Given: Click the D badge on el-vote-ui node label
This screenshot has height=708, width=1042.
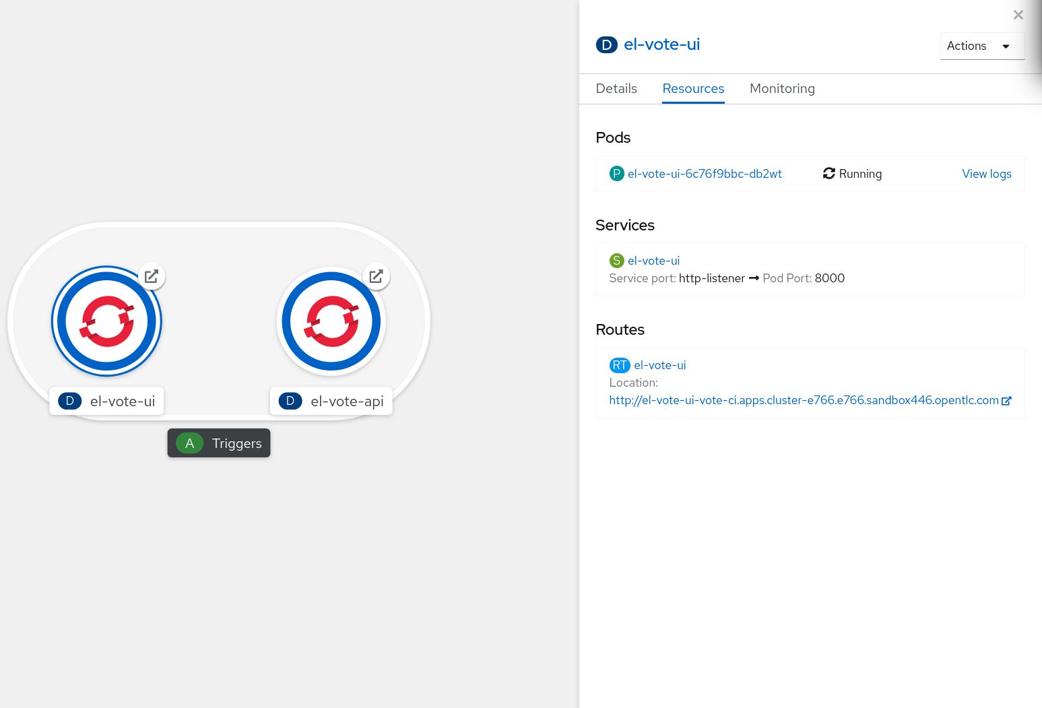Looking at the screenshot, I should [70, 401].
